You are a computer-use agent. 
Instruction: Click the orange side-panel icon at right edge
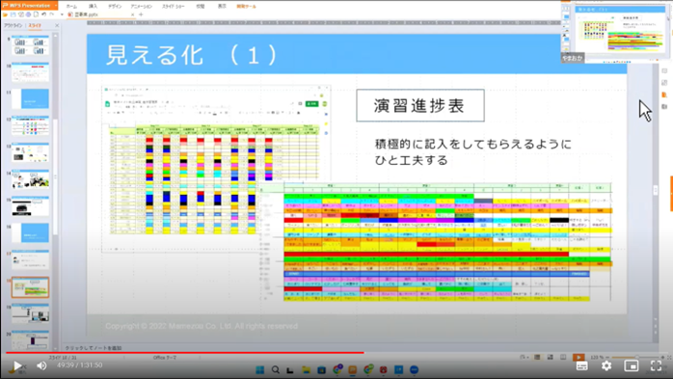pyautogui.click(x=664, y=95)
